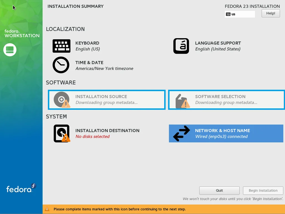The width and height of the screenshot is (285, 214).
Task: Open the Keyboard layout icon
Action: (x=62, y=46)
